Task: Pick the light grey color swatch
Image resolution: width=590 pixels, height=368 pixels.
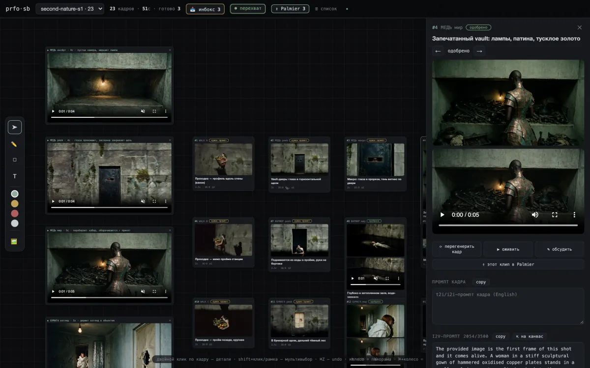Action: 15,223
